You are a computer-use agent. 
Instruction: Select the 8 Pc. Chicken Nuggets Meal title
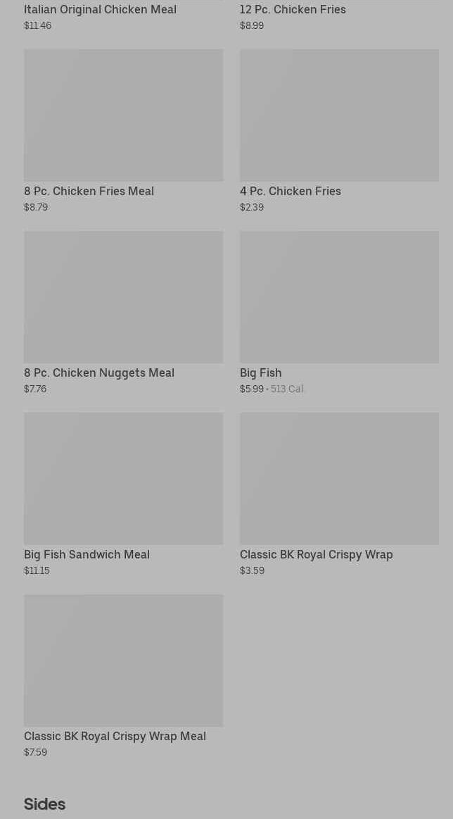(x=99, y=373)
